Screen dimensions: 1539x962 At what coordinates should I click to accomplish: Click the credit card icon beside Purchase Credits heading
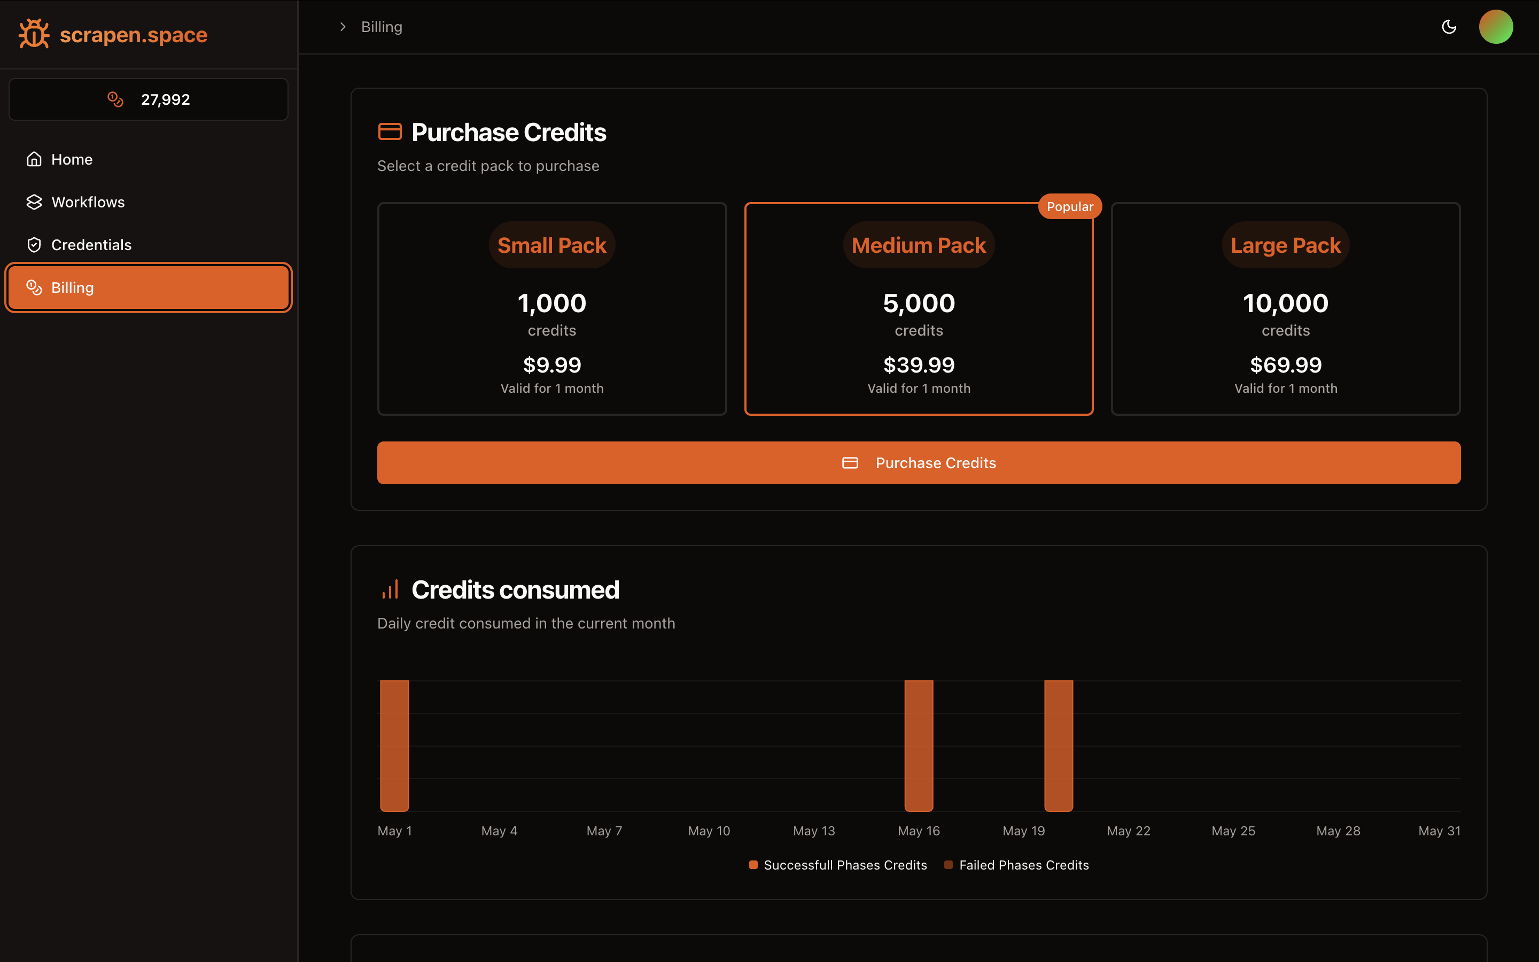click(390, 131)
